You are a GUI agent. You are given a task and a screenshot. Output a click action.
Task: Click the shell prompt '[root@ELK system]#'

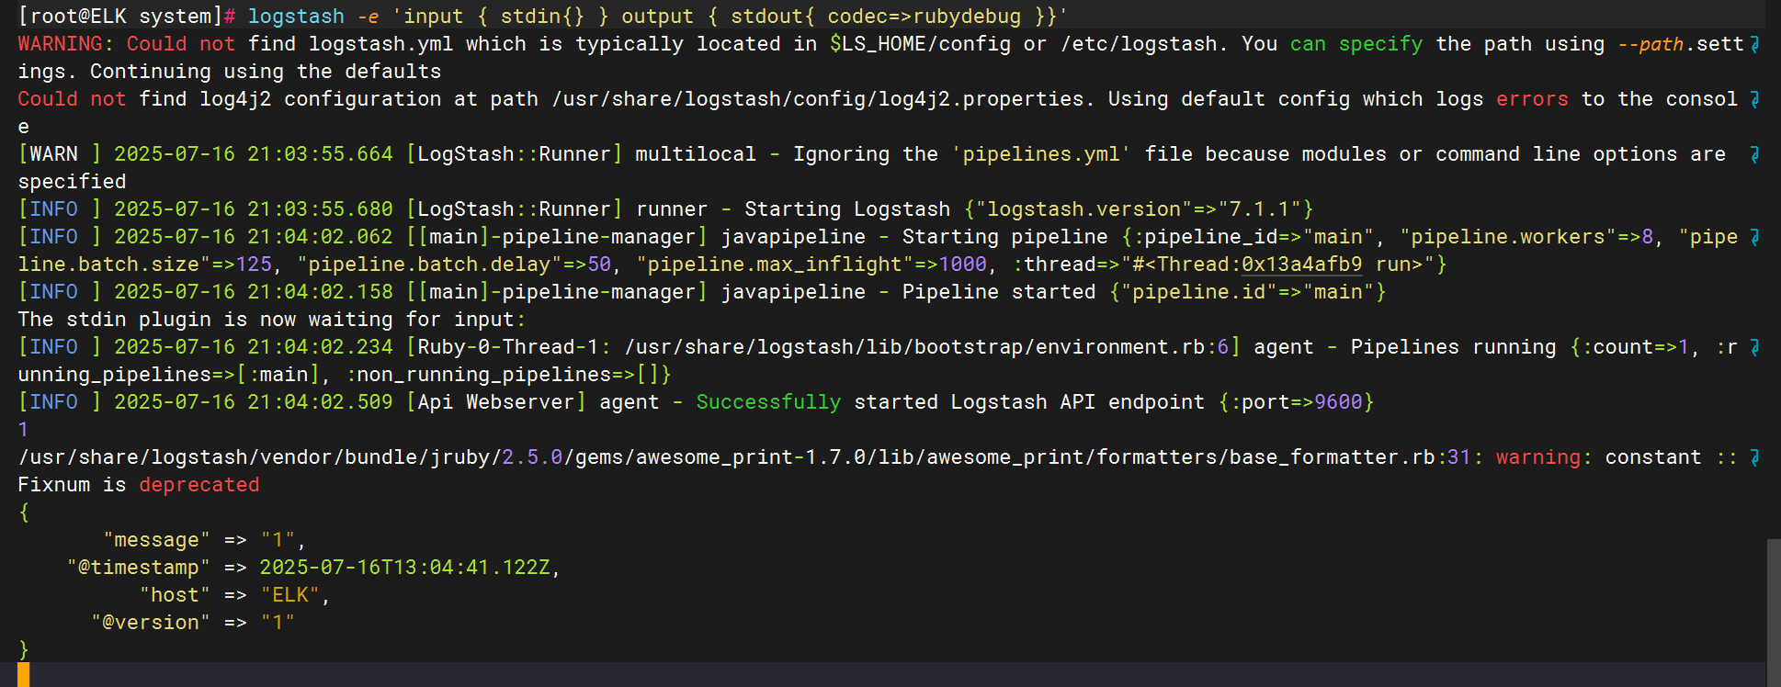pyautogui.click(x=127, y=17)
